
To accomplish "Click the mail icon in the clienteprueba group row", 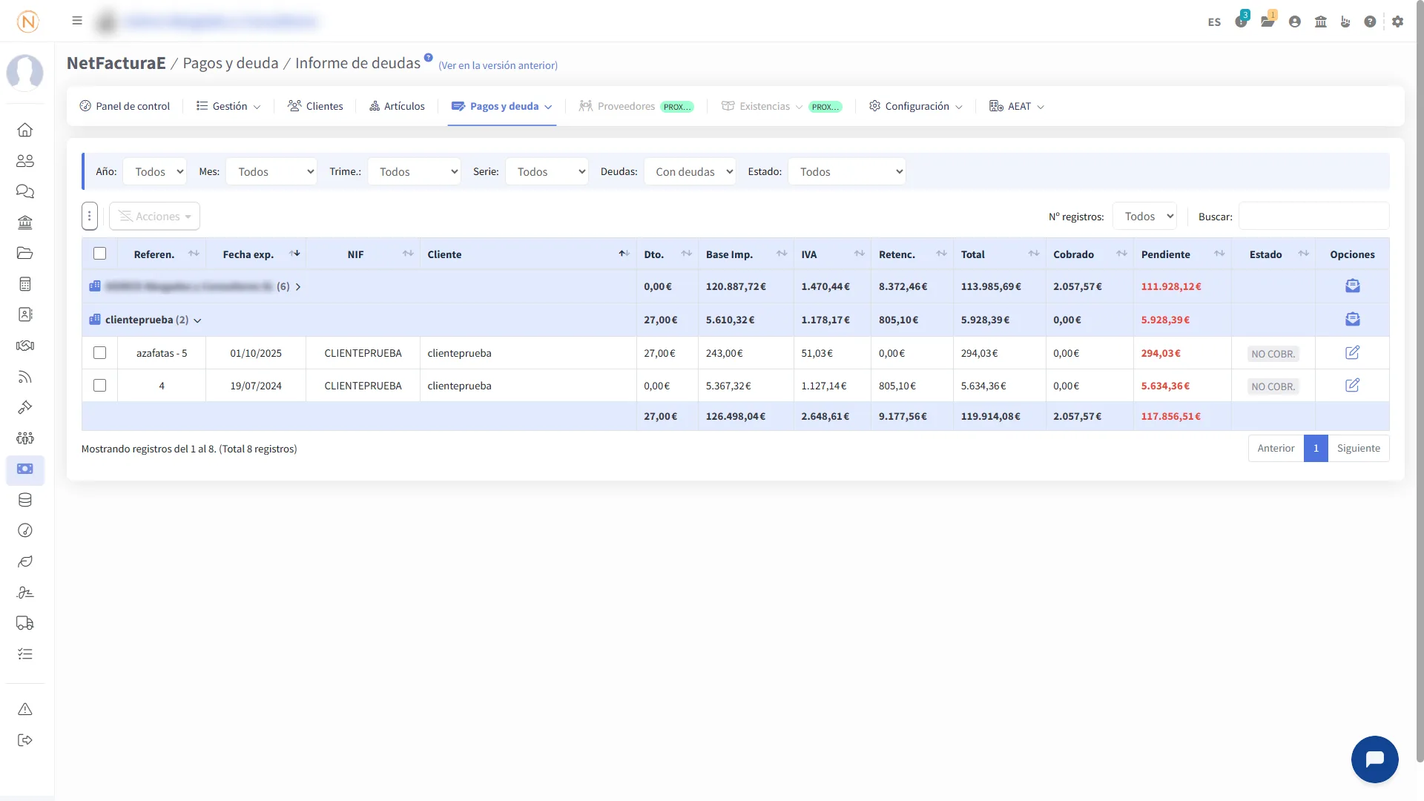I will click(1352, 320).
